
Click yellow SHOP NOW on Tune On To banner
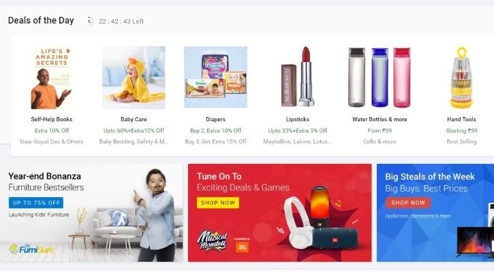[218, 203]
